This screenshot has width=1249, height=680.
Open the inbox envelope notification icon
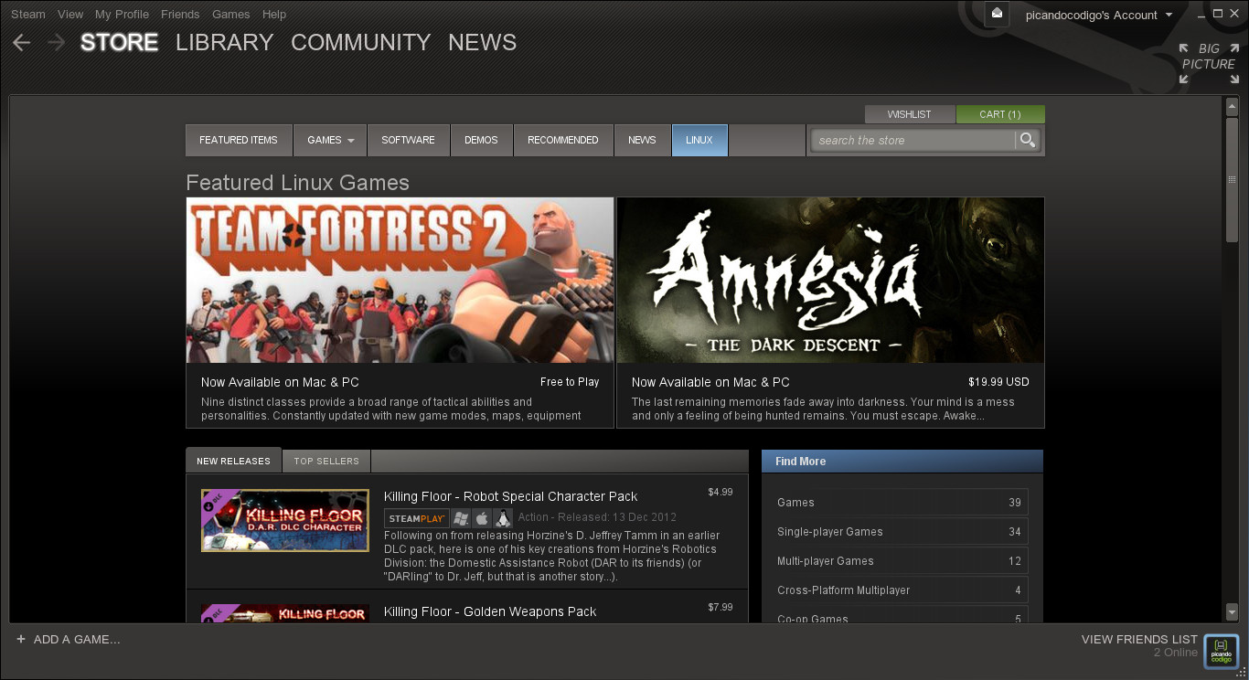[x=997, y=14]
